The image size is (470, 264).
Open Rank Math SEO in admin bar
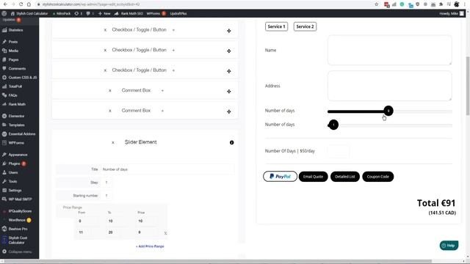point(129,13)
